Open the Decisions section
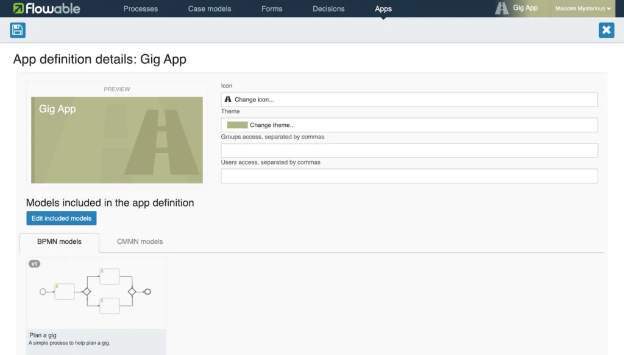624x355 pixels. 328,9
